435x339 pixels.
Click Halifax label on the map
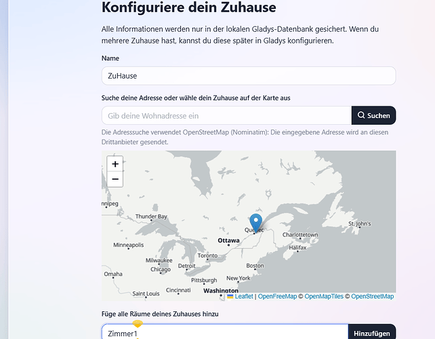[297, 247]
